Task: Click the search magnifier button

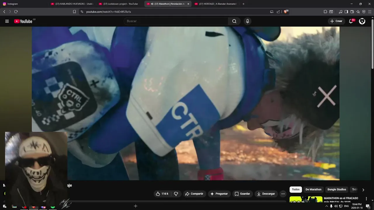Action: pyautogui.click(x=234, y=21)
